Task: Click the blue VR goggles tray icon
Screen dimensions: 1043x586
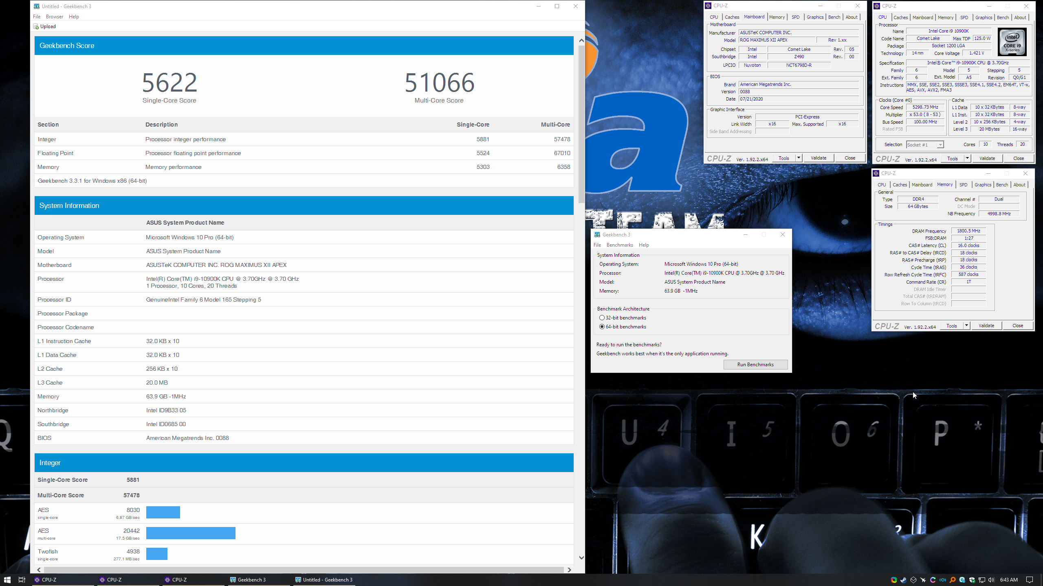Action: (x=943, y=580)
